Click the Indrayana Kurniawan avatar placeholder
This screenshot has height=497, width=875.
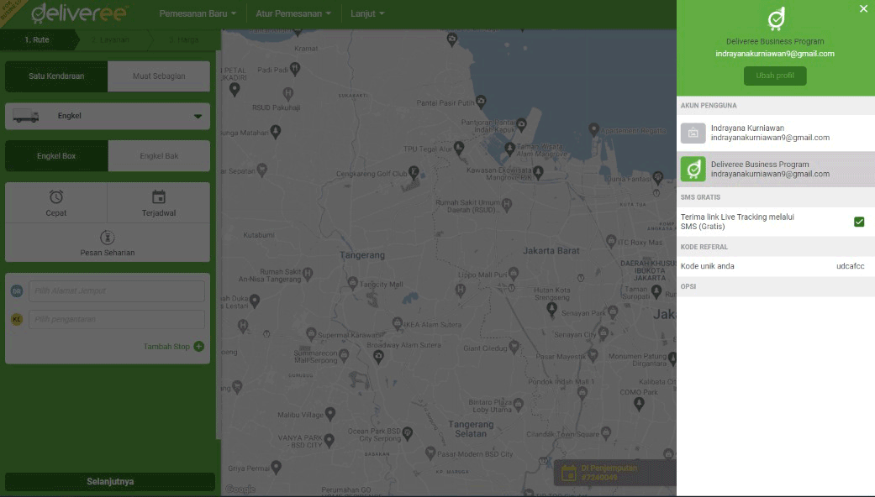[693, 133]
